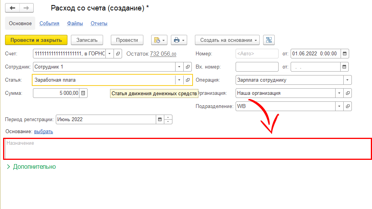Viewport: 372px width, 209px height.
Task: Click the open-form icon beside Сотрудник field
Action: (x=188, y=67)
